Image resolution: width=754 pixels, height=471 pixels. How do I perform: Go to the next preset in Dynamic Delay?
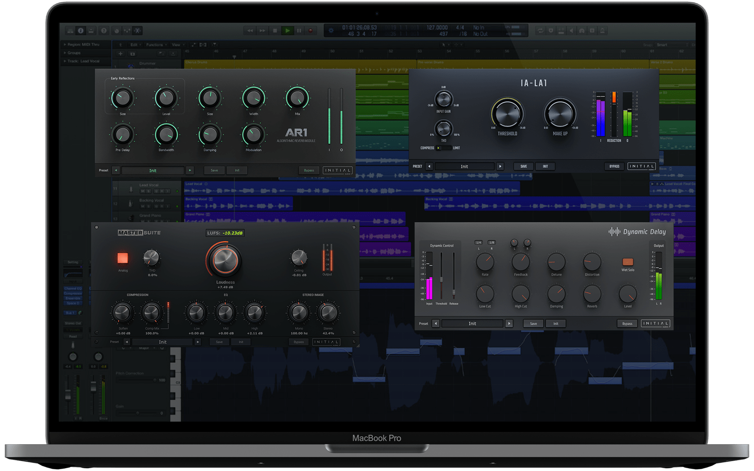pyautogui.click(x=509, y=324)
